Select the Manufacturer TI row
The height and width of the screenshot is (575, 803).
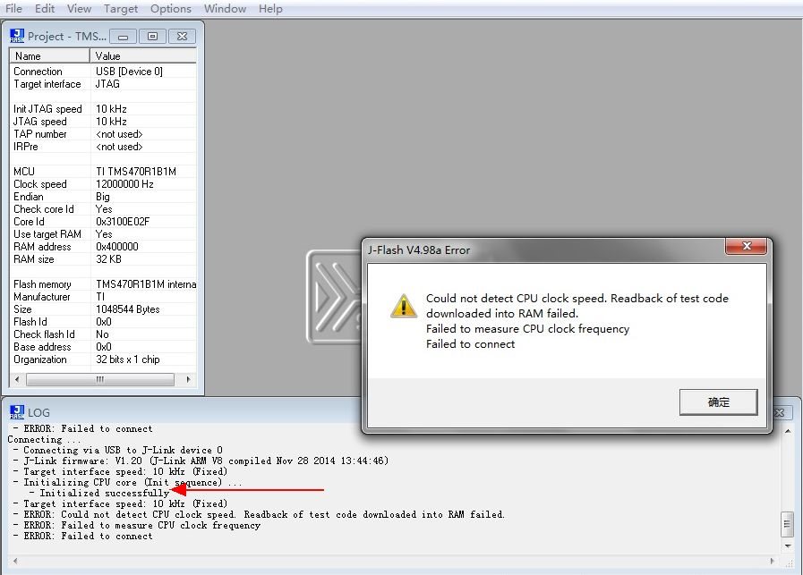click(102, 297)
